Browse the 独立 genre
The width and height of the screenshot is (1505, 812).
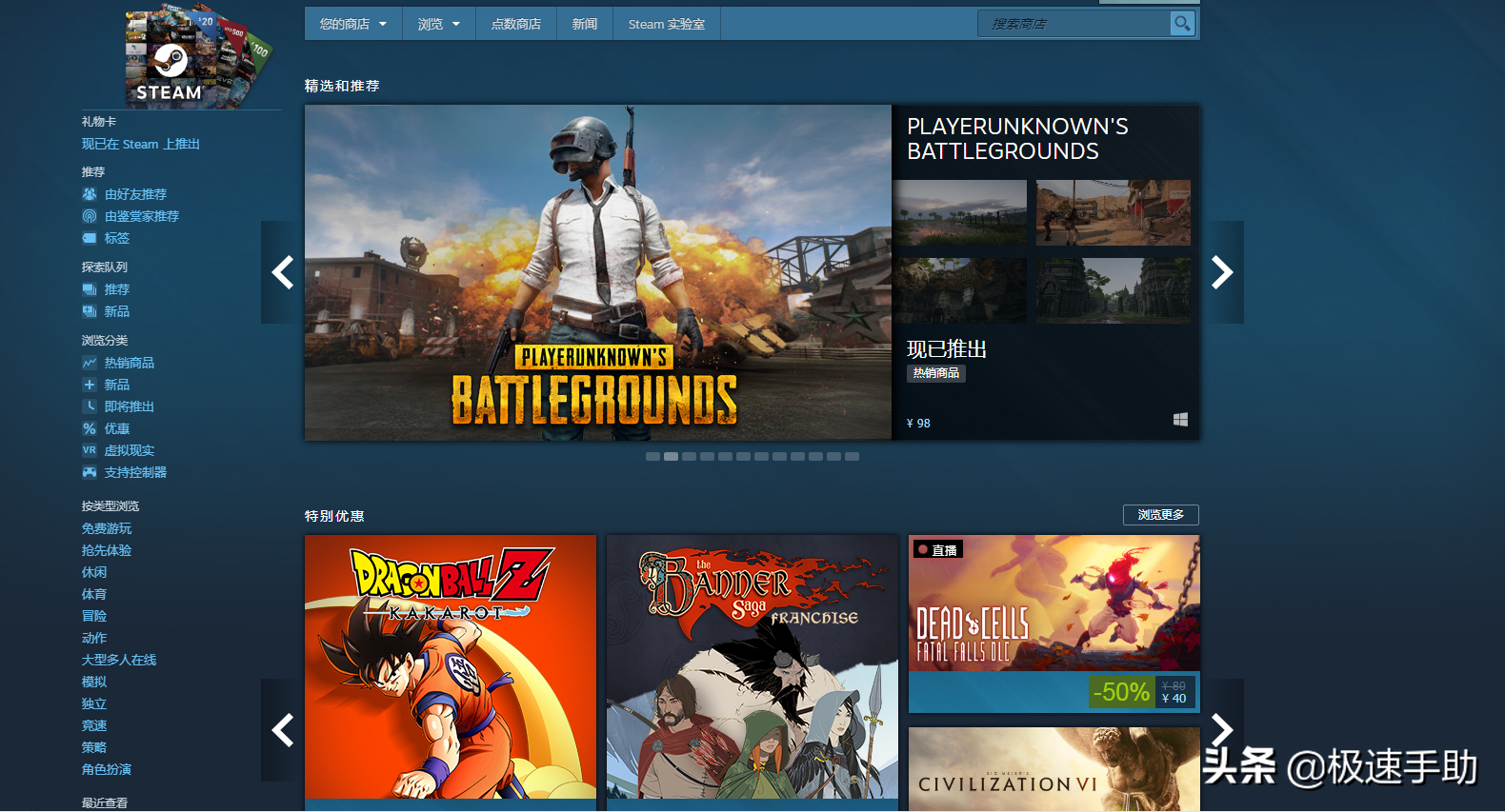(94, 703)
